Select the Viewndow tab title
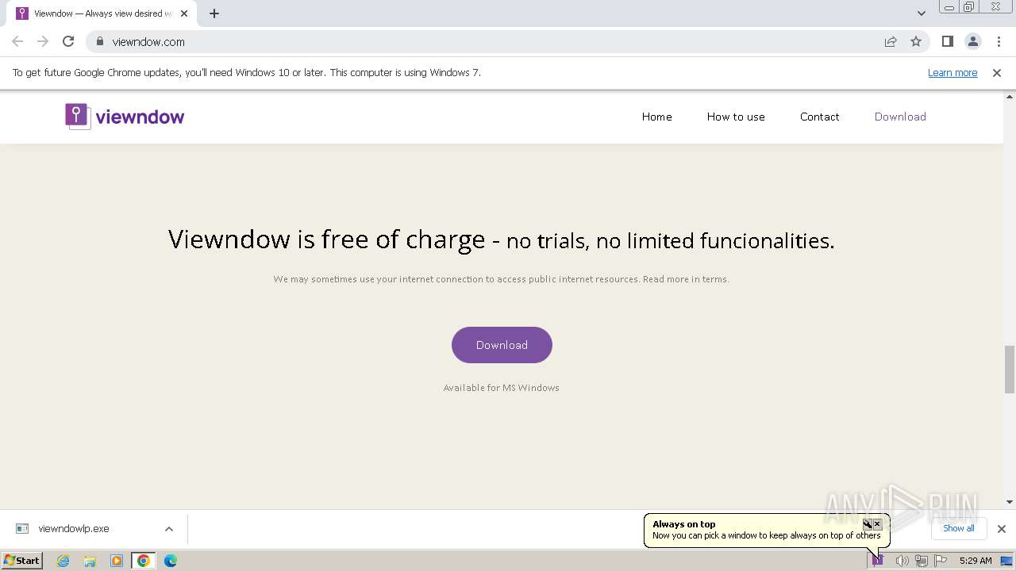 tap(103, 13)
